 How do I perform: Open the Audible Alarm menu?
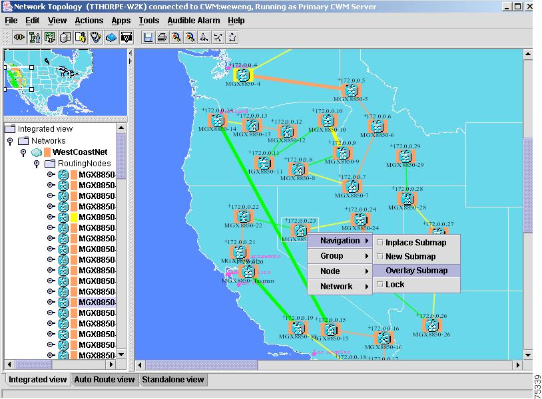[x=194, y=21]
